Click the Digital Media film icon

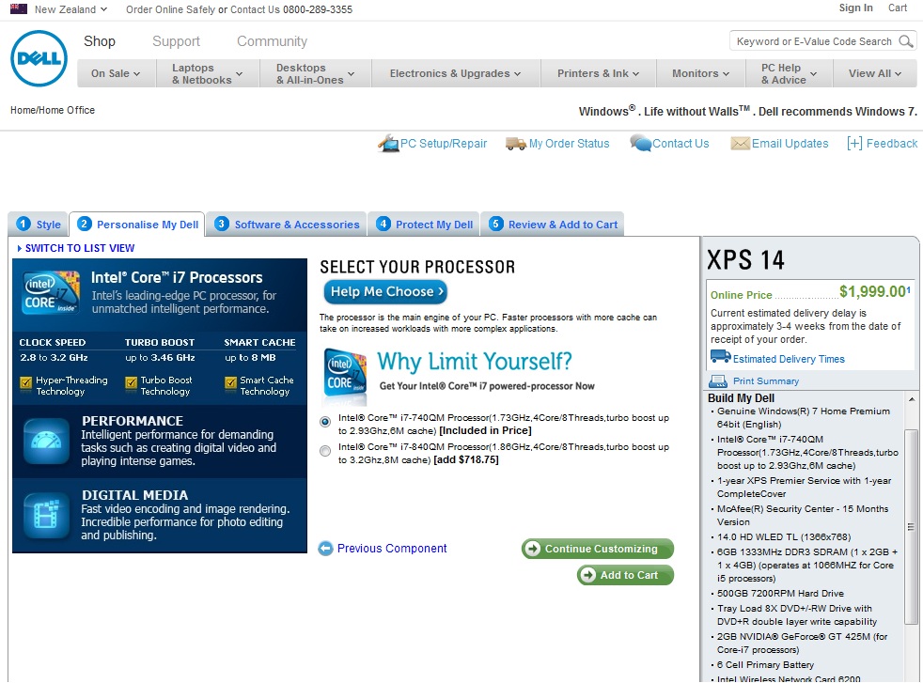coord(46,516)
